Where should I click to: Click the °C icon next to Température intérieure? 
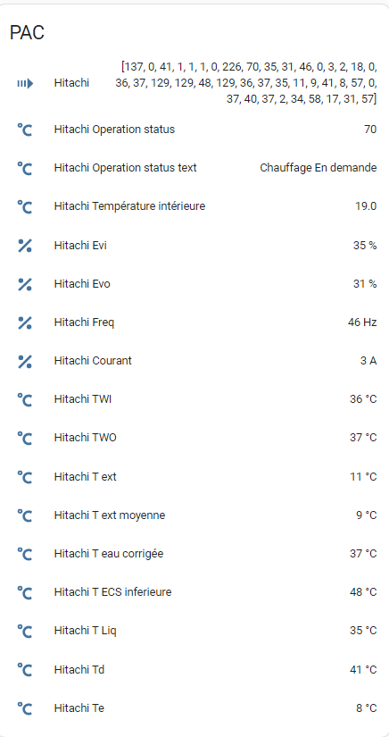25,206
